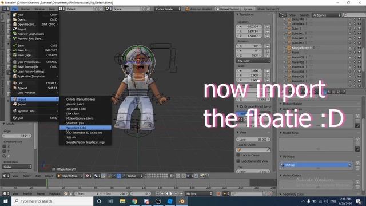The height and width of the screenshot is (206, 366).
Task: Click the scene browse icon next to Scene field
Action: pos(108,9)
